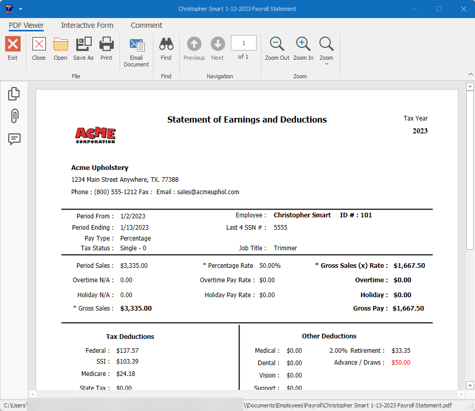
Task: Open the attachments panel
Action: click(x=14, y=116)
